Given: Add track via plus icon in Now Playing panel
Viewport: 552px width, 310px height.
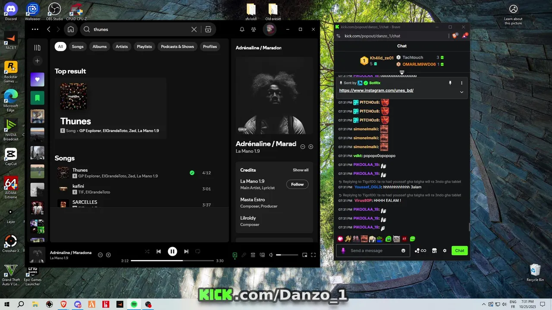Looking at the screenshot, I should [310, 147].
